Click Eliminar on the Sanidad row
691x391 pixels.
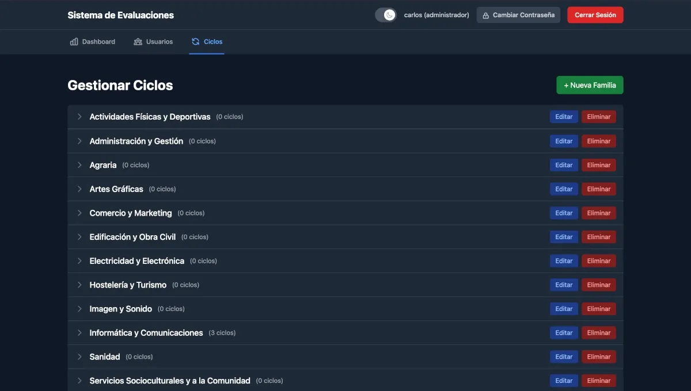[x=598, y=356]
